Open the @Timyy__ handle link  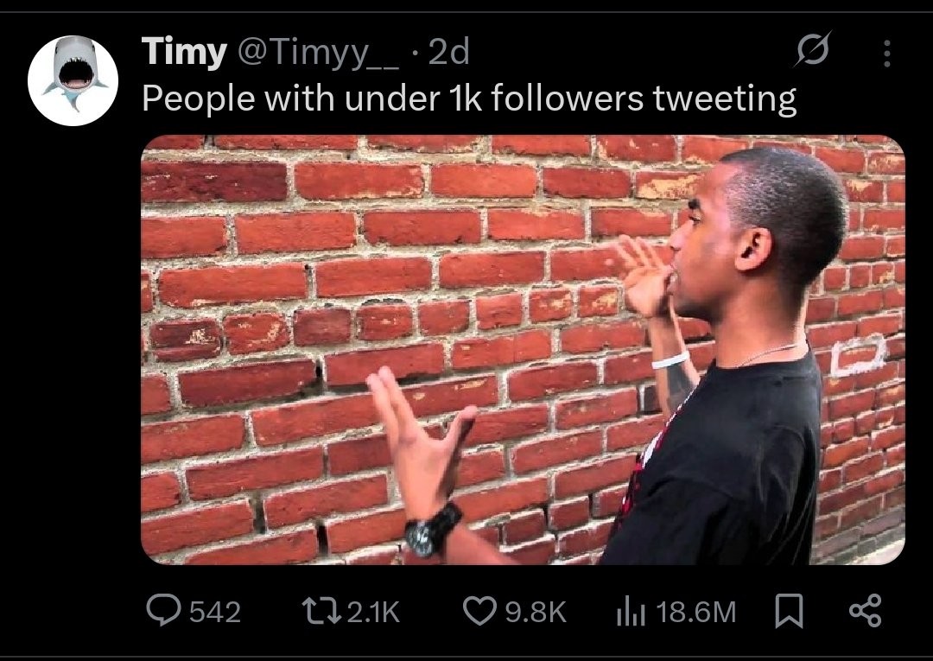coord(317,53)
